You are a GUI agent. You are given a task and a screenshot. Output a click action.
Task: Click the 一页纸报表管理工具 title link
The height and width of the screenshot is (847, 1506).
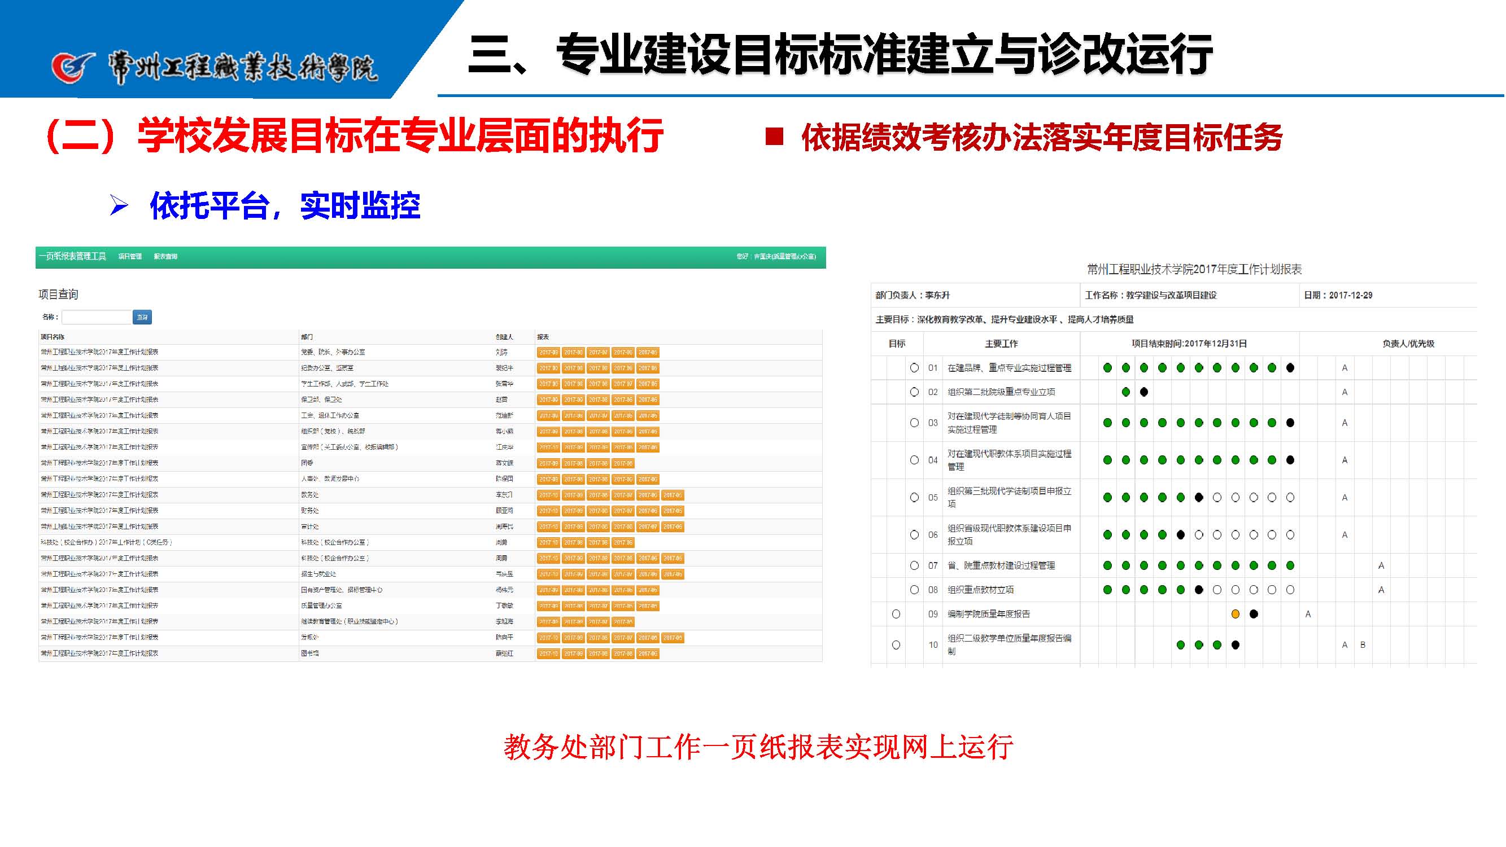point(72,256)
